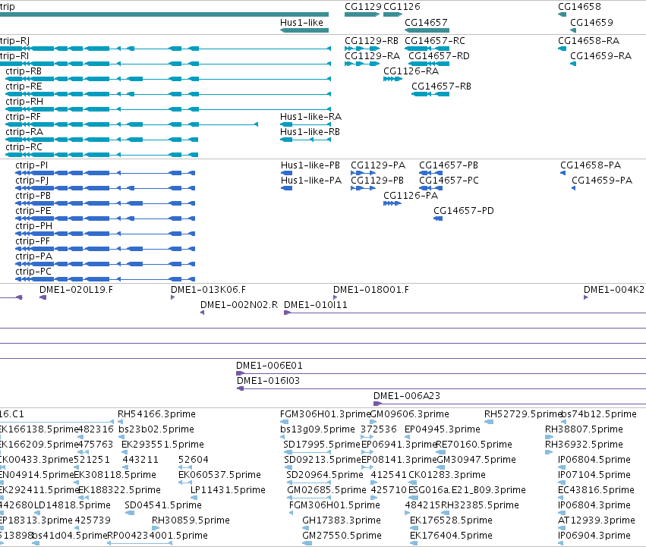
Task: Click protein ctrip-PI label
Action: (x=31, y=165)
